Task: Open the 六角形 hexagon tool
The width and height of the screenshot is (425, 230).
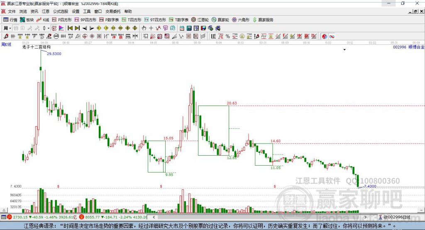Action: click(x=241, y=20)
